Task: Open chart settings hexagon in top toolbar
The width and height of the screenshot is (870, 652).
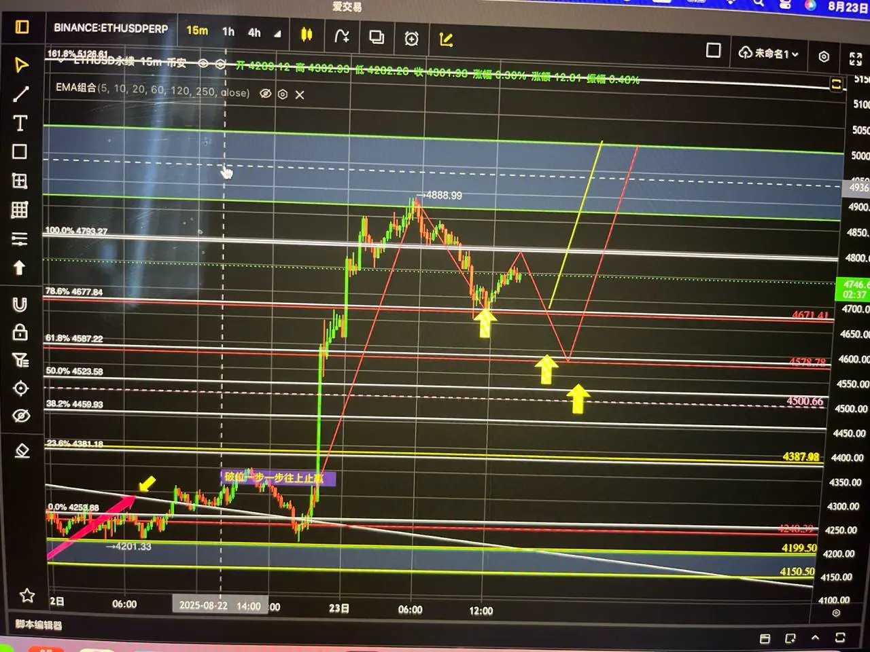Action: click(824, 56)
